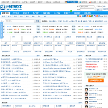This screenshot has width=108, height=108.
Task: Open the 七彩来显 thumbnail
Action: (59, 39)
